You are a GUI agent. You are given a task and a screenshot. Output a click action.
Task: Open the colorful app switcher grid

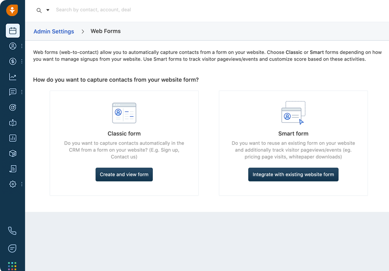pyautogui.click(x=12, y=266)
